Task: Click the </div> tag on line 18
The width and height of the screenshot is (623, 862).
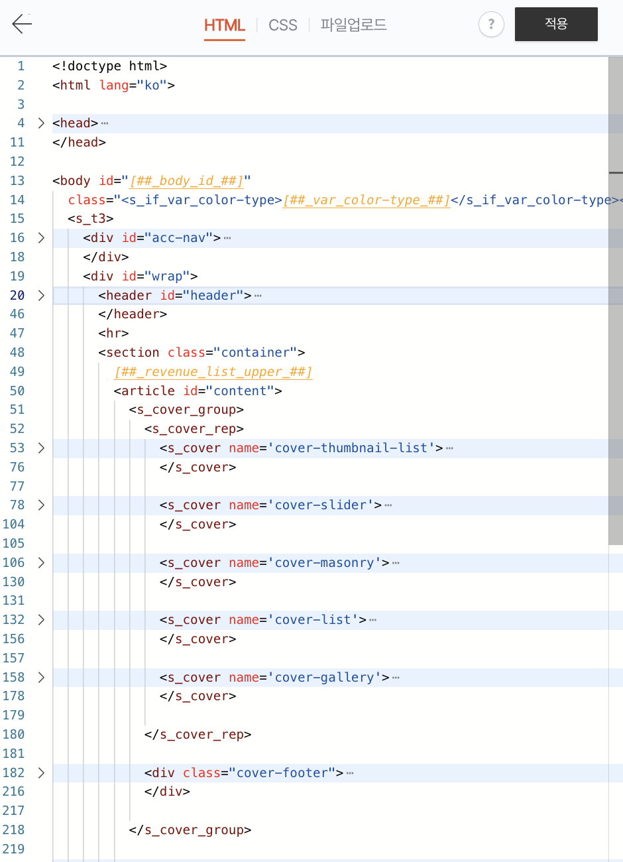Action: 106,257
